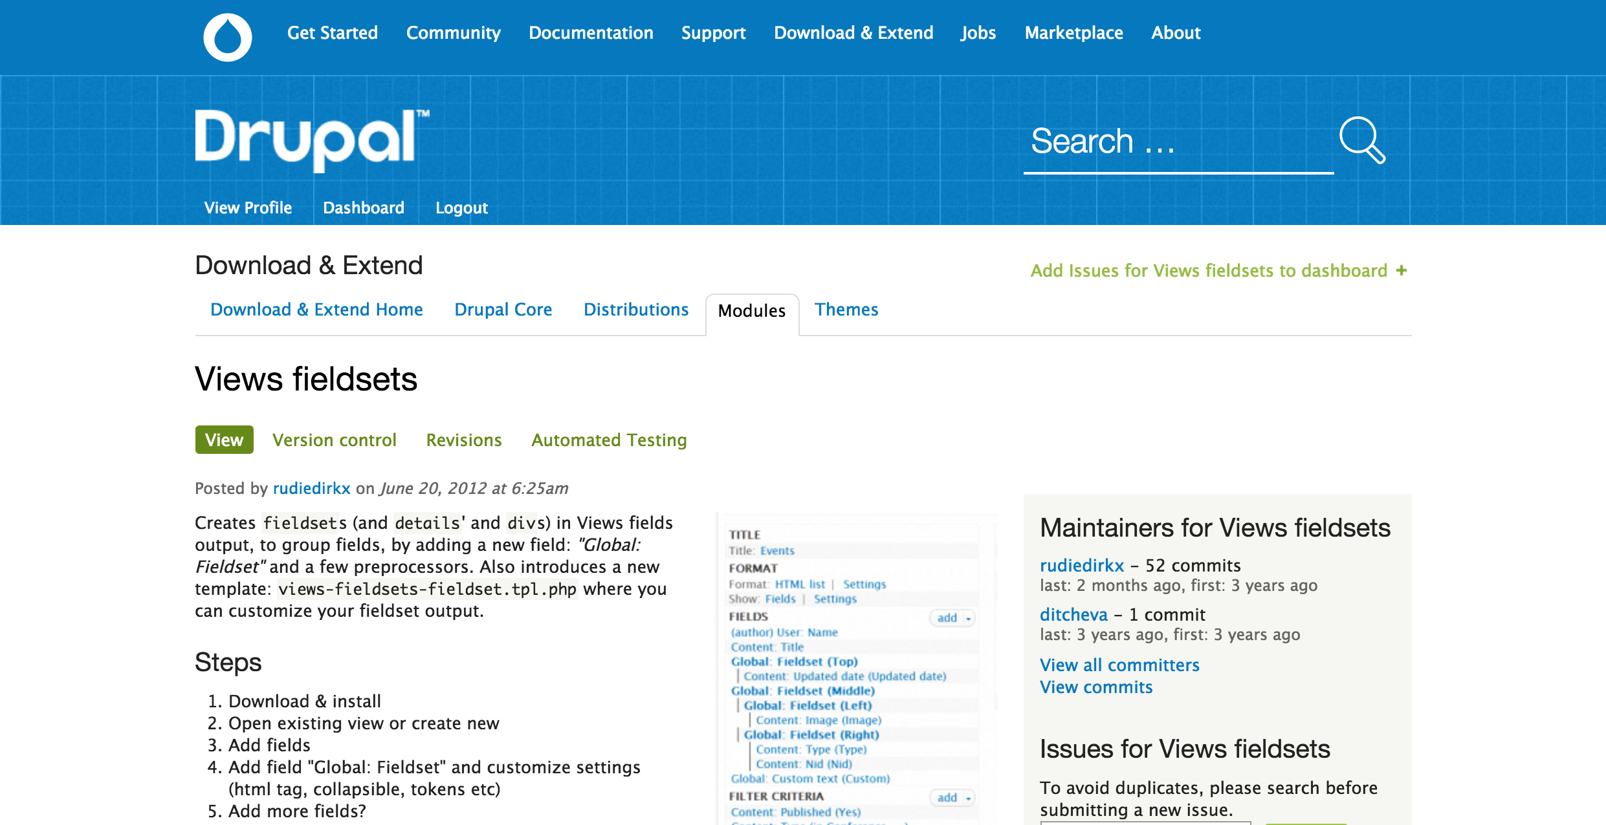
Task: Click Logout
Action: click(x=461, y=208)
